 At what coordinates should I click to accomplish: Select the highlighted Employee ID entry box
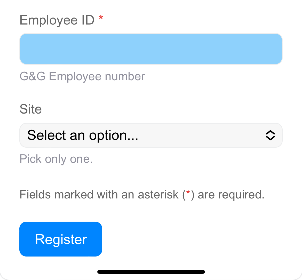click(x=151, y=49)
